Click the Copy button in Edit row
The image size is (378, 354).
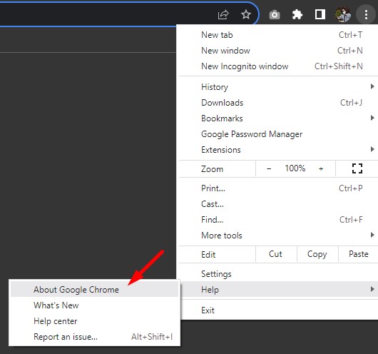pyautogui.click(x=317, y=254)
